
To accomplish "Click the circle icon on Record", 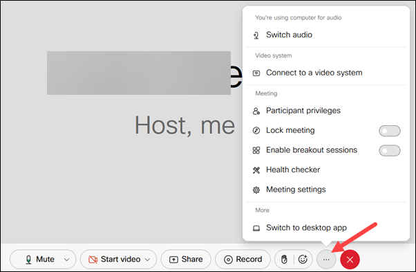I will tap(228, 260).
